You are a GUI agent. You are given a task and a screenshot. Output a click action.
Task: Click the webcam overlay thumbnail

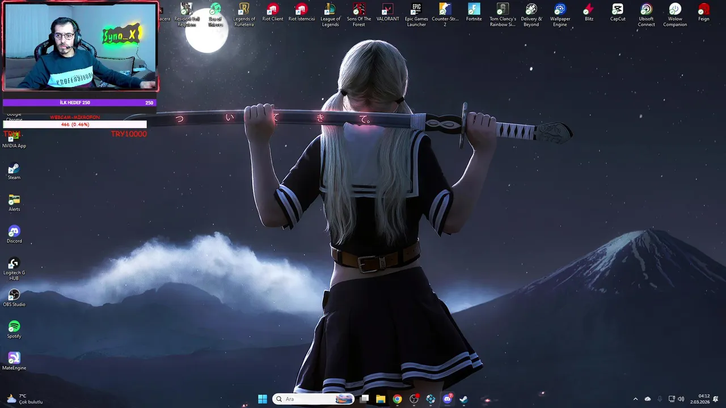[81, 46]
